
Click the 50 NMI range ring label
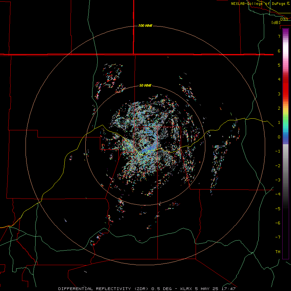145,85
